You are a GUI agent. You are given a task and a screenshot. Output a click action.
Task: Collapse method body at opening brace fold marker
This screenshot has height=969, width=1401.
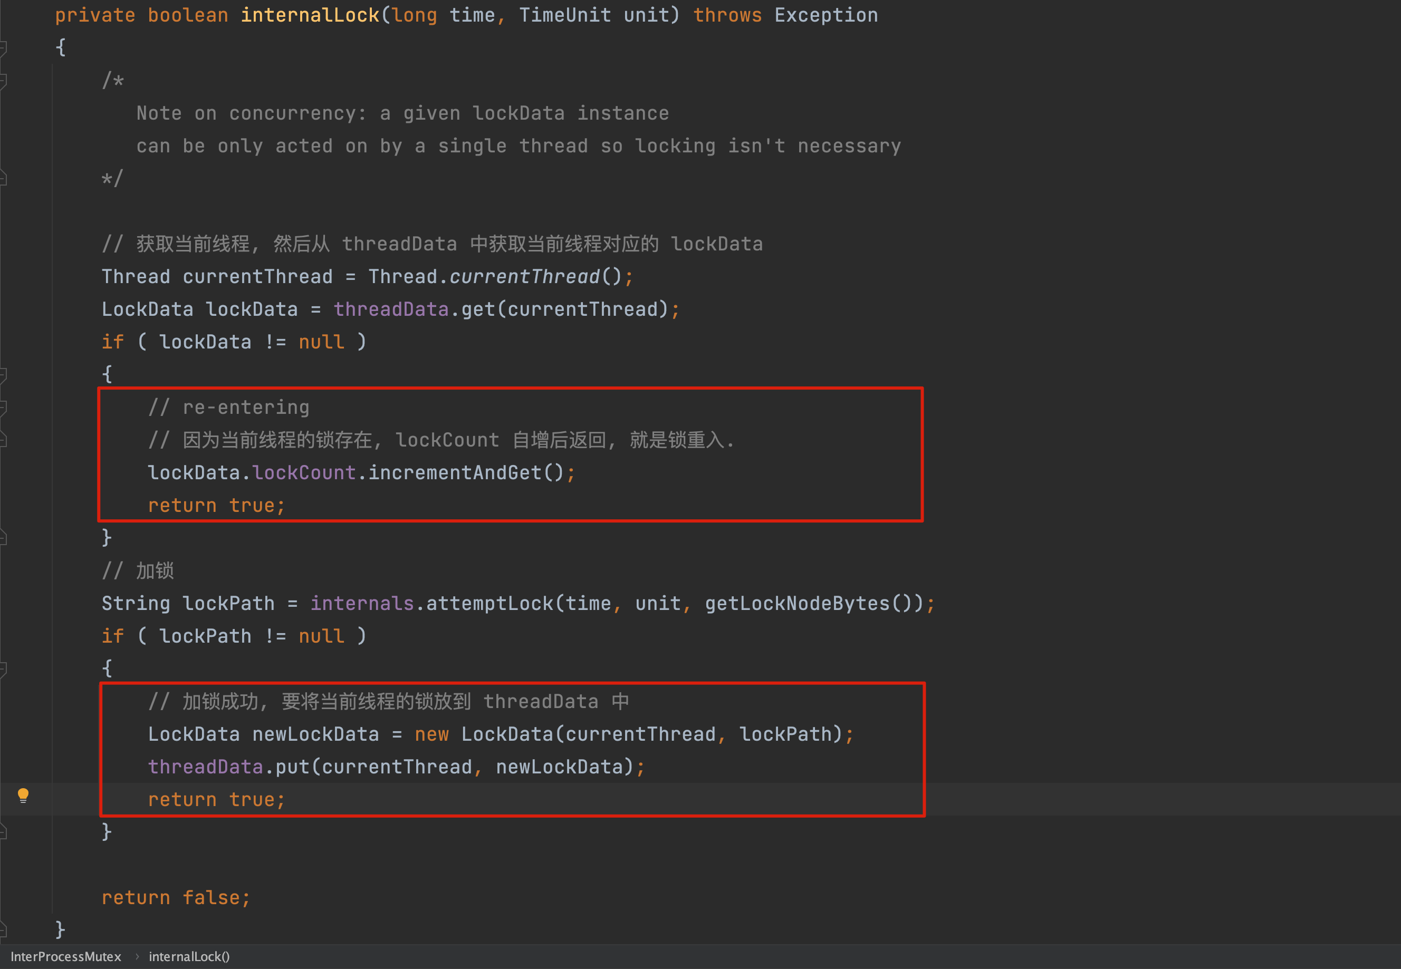(3, 48)
